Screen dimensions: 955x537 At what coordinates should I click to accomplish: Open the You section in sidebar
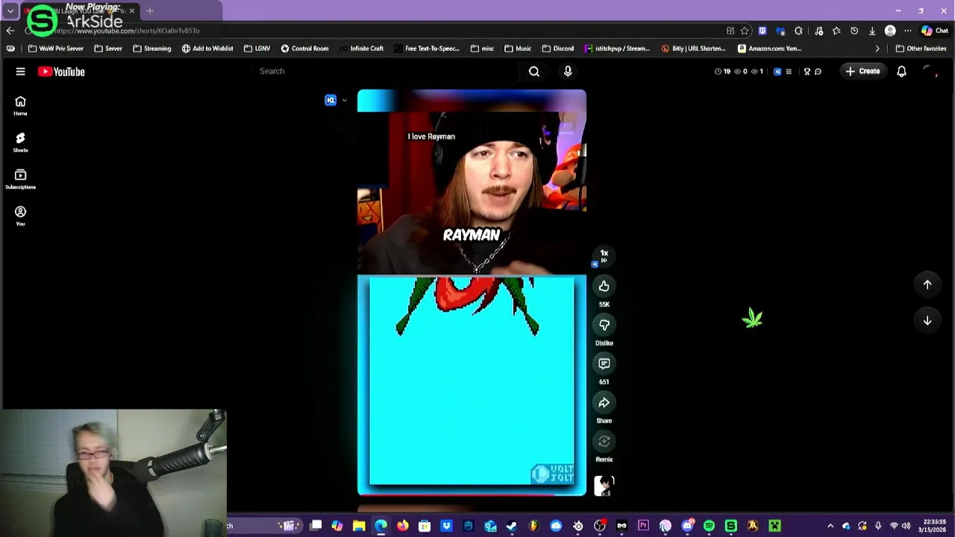click(20, 216)
